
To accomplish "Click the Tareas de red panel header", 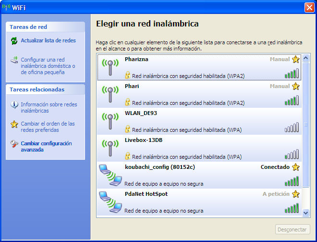I will tap(45, 27).
